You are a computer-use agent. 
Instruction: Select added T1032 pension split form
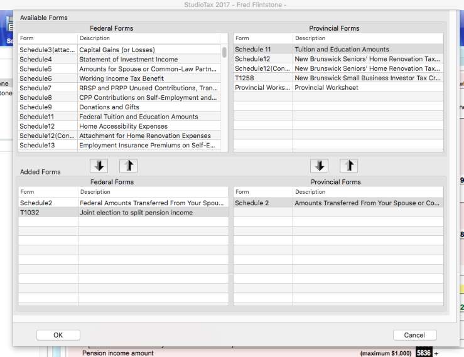[x=122, y=213]
